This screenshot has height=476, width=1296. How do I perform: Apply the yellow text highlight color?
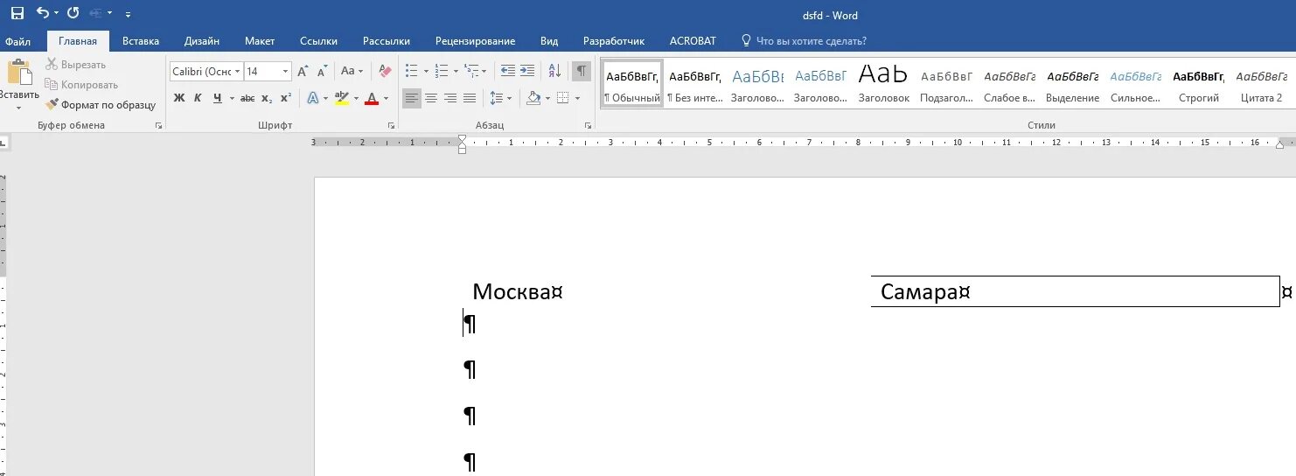point(341,98)
